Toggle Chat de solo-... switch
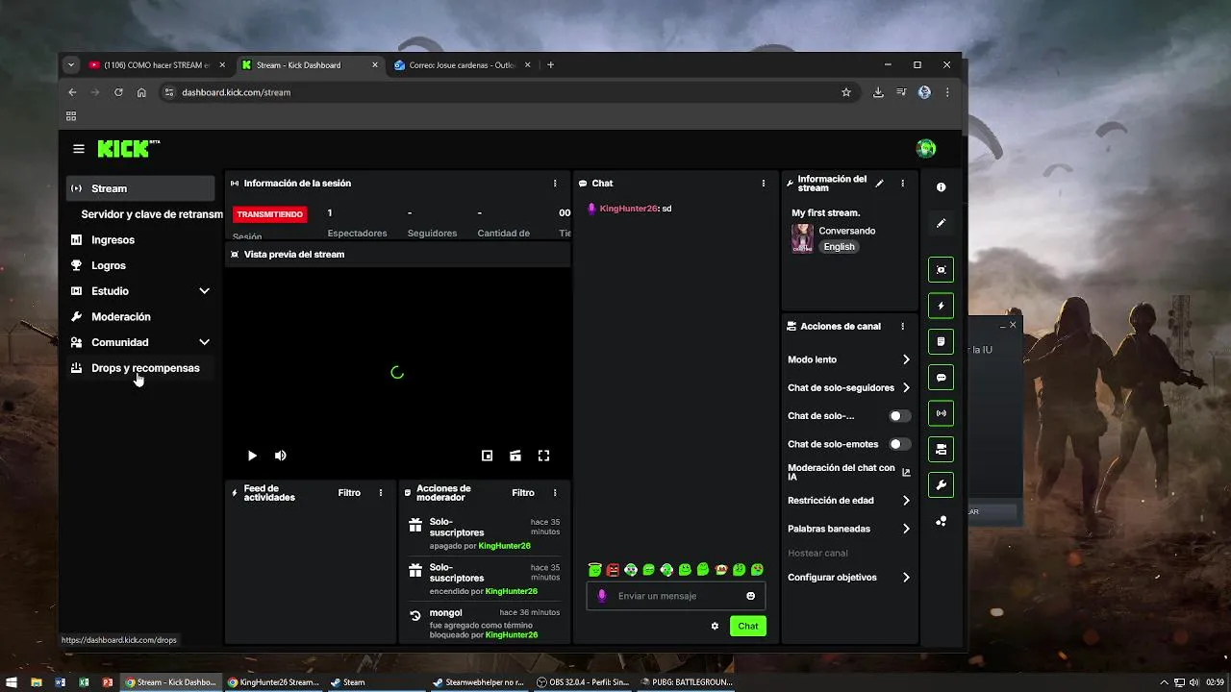The width and height of the screenshot is (1231, 692). click(x=899, y=416)
